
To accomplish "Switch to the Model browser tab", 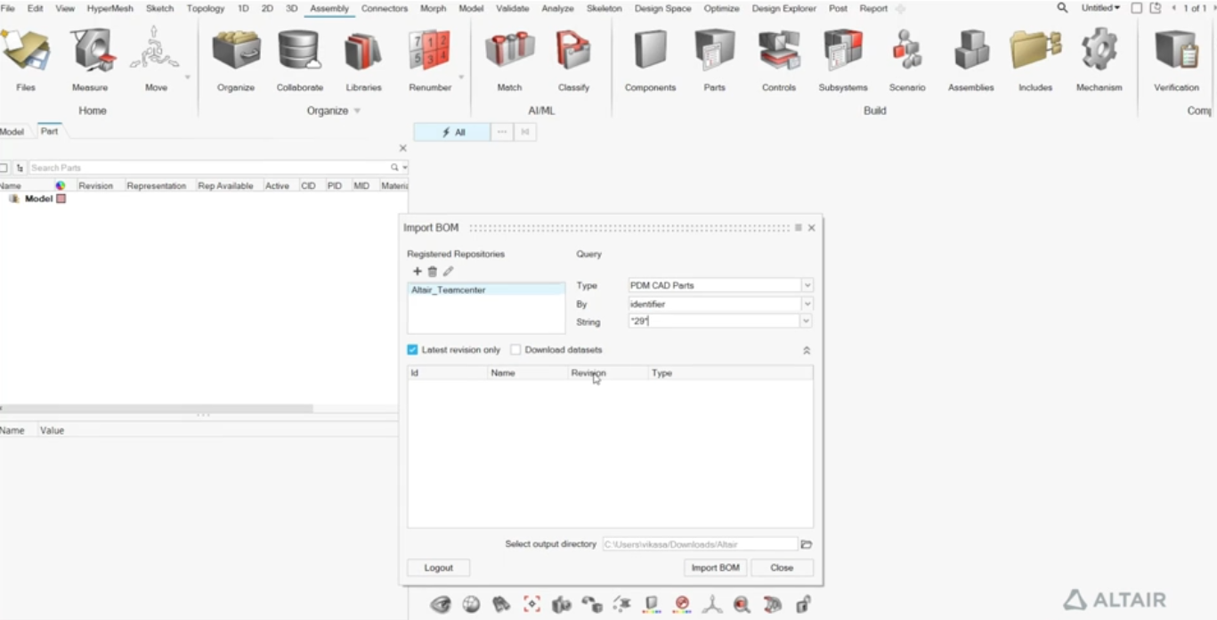I will point(12,132).
